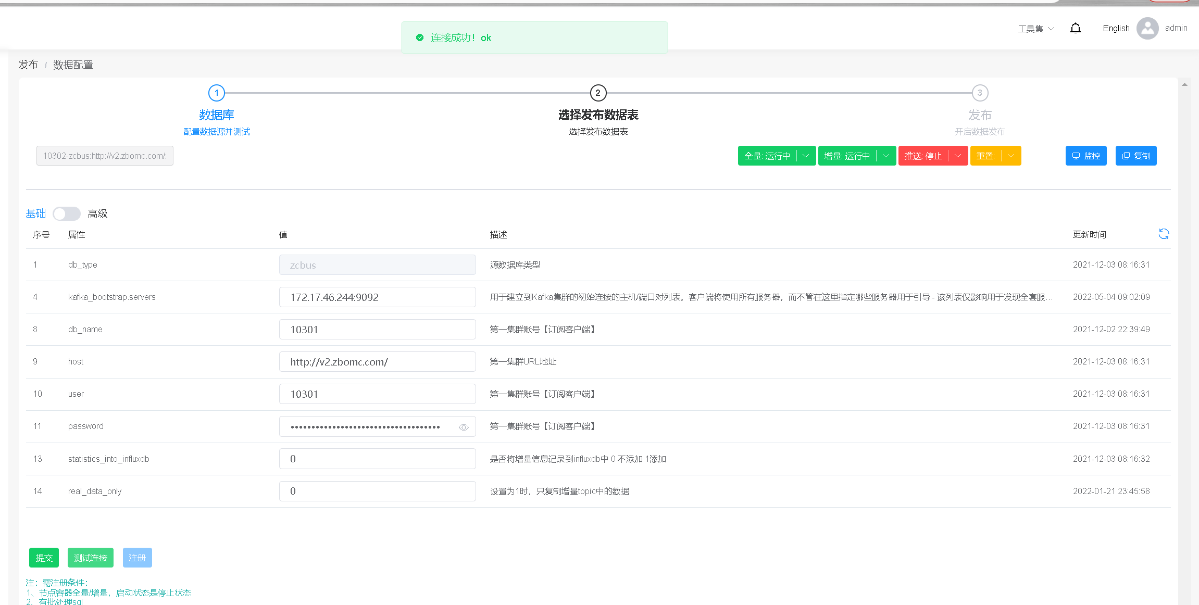Click the 复制 copy button
Viewport: 1199px width, 605px height.
[x=1135, y=156]
